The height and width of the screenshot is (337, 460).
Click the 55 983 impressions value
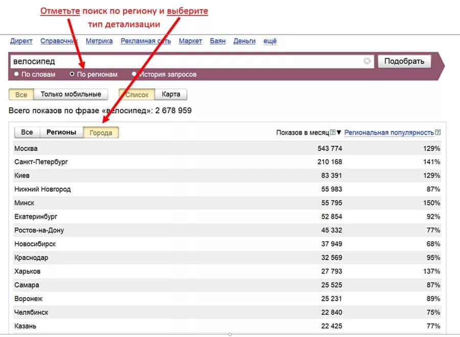332,189
